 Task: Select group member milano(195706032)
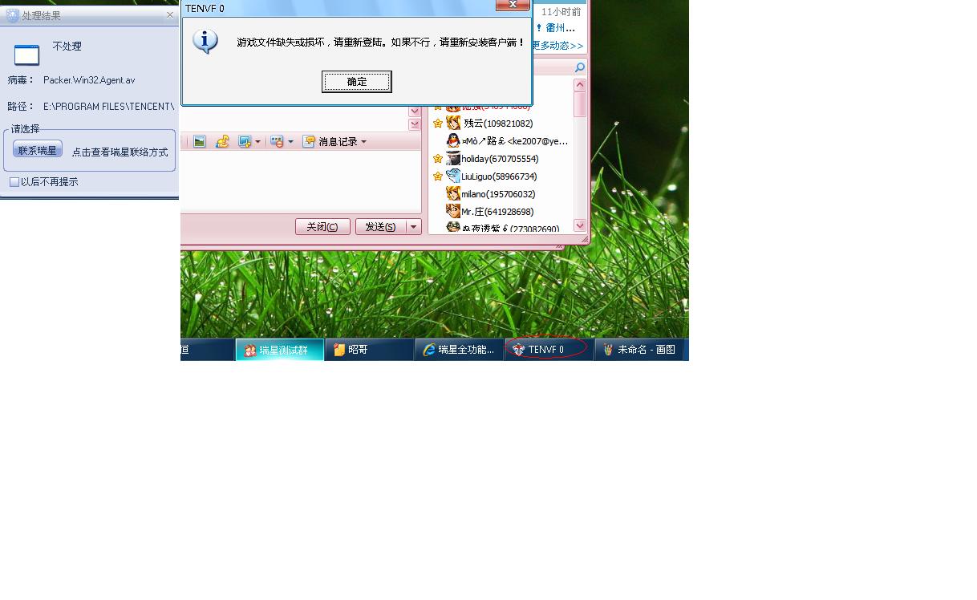tap(498, 194)
